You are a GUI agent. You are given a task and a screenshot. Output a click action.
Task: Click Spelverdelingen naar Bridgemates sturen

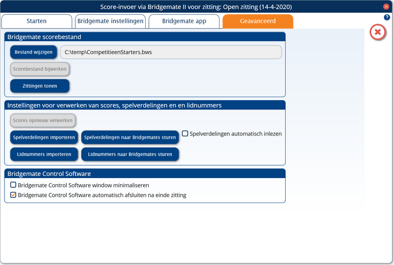pos(130,138)
